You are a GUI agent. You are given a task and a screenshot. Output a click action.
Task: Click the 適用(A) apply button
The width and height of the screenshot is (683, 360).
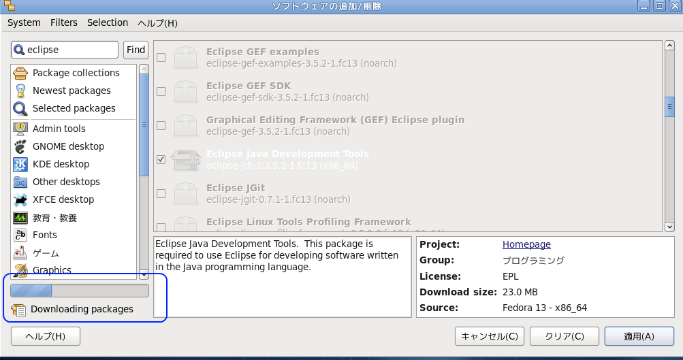(x=639, y=336)
